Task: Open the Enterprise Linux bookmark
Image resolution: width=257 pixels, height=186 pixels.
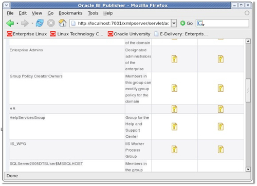Action: tap(27, 34)
